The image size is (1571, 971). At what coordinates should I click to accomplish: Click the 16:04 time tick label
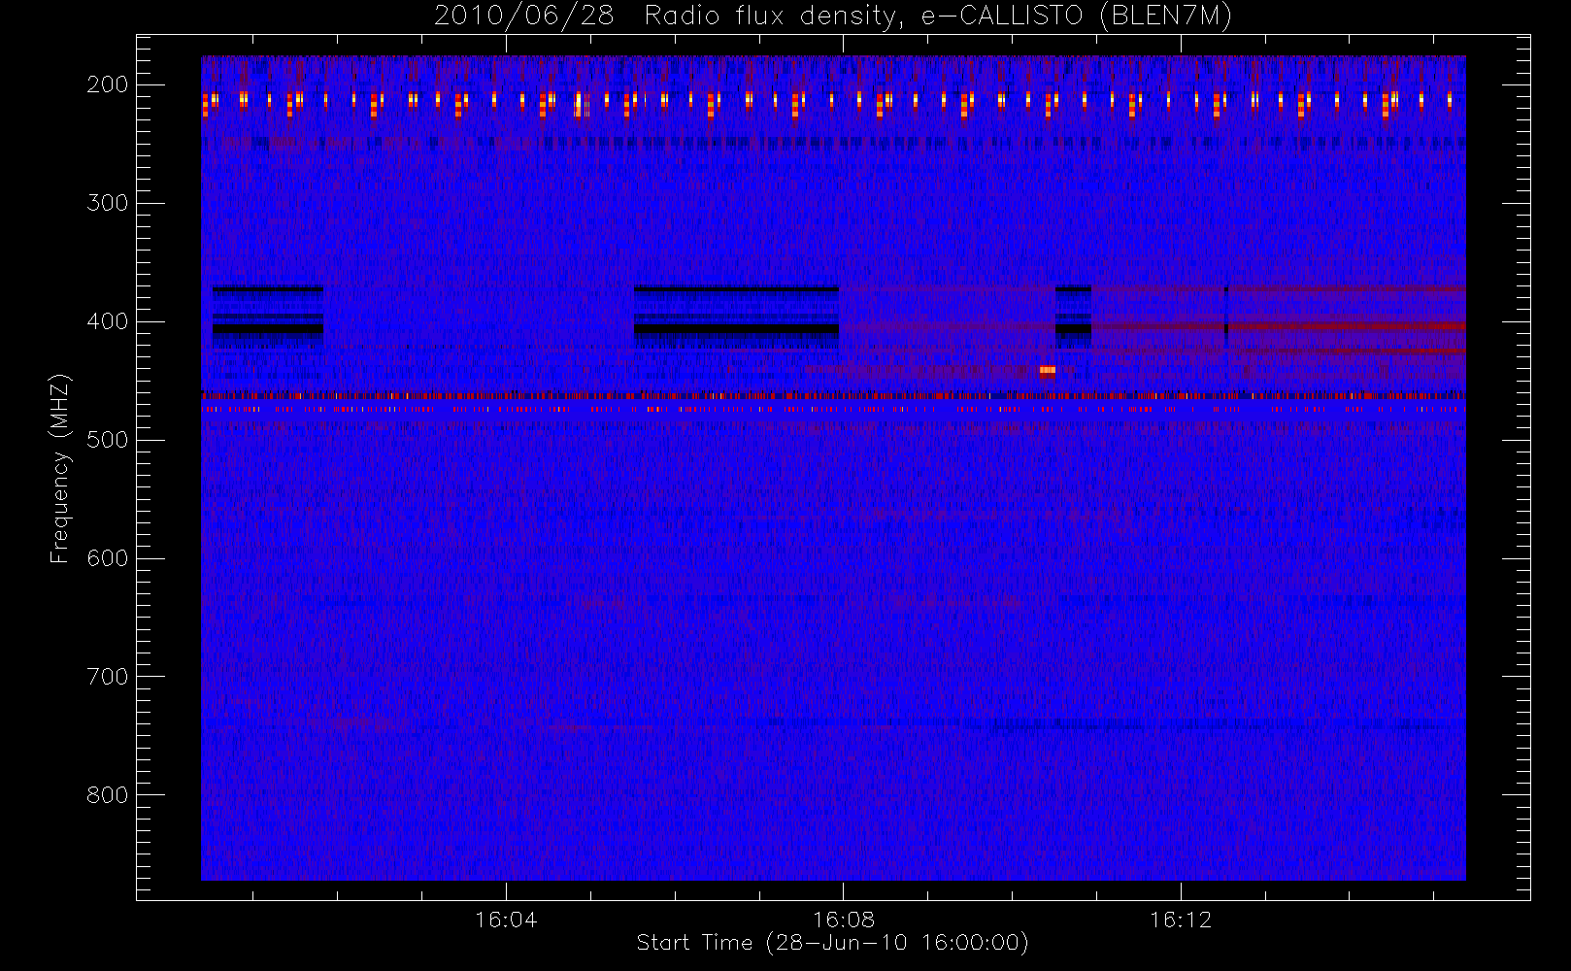click(506, 920)
